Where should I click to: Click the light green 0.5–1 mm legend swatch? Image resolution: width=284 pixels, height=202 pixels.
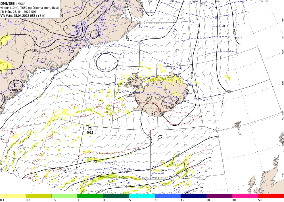tap(64, 196)
